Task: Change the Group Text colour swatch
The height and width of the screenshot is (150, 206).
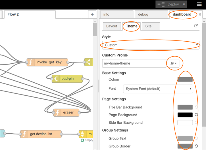Action: pos(185,138)
